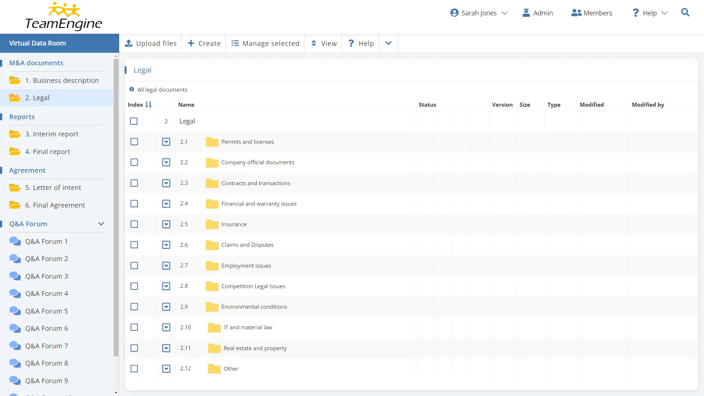Click the Business description folder icon in sidebar
This screenshot has width=704, height=396.
pos(15,80)
